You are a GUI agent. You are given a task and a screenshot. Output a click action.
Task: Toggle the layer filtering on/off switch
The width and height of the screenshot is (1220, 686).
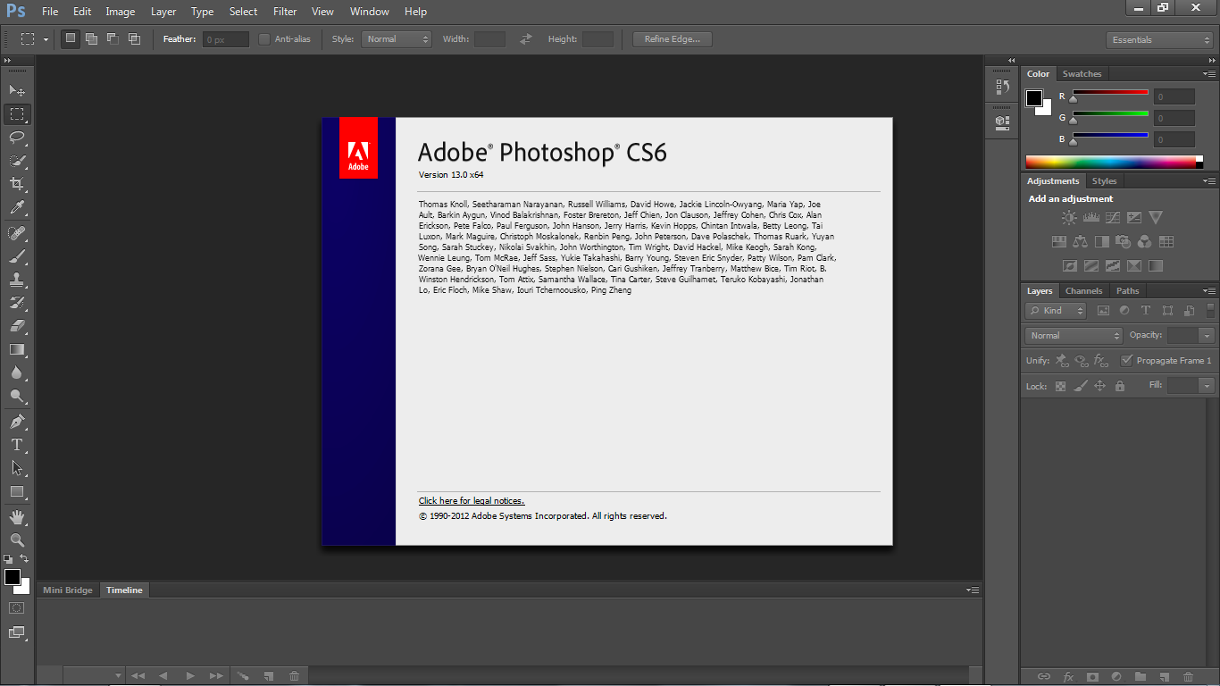(1210, 311)
